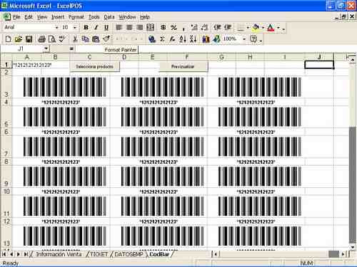Open Borders dropdown arrow

click(x=248, y=28)
